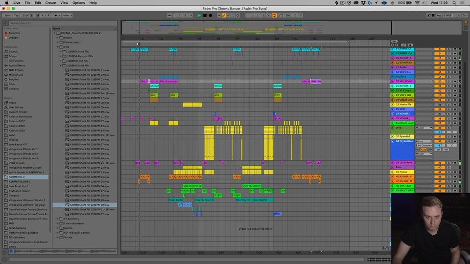Open Instruments category in browser
Screen dimensions: 470x264
coord(16,61)
